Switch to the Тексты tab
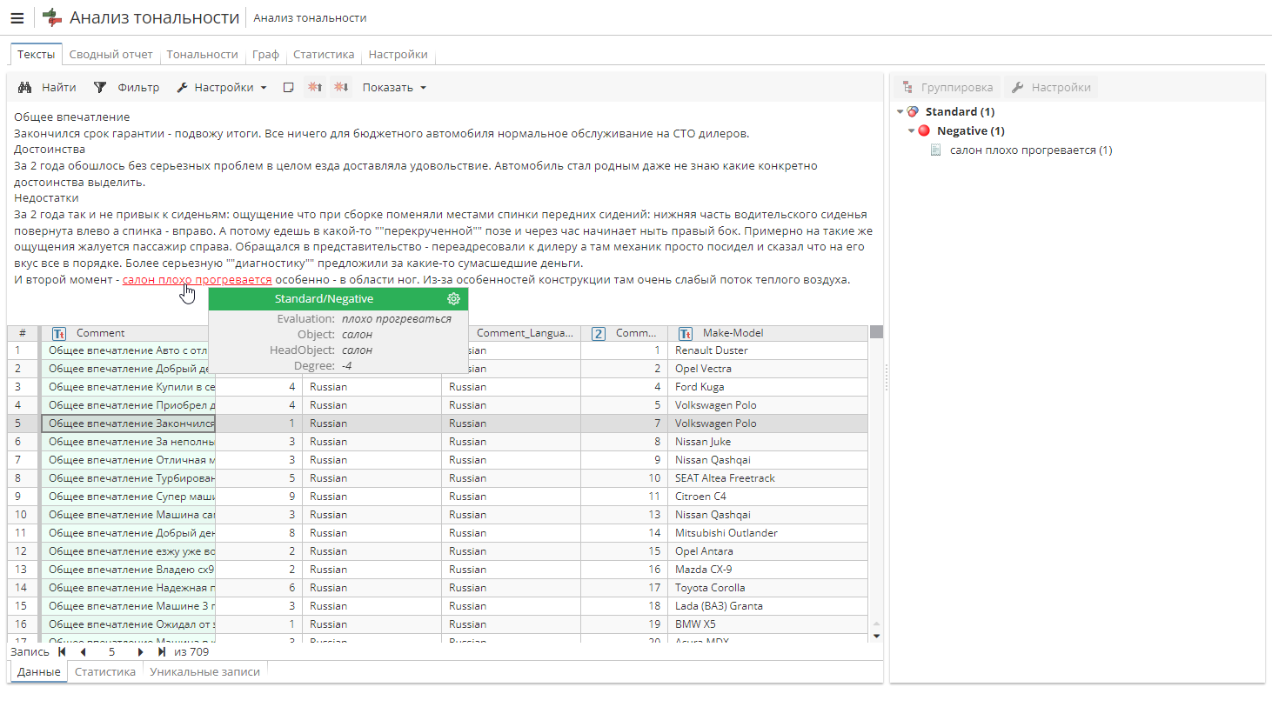The height and width of the screenshot is (707, 1272). [x=36, y=54]
